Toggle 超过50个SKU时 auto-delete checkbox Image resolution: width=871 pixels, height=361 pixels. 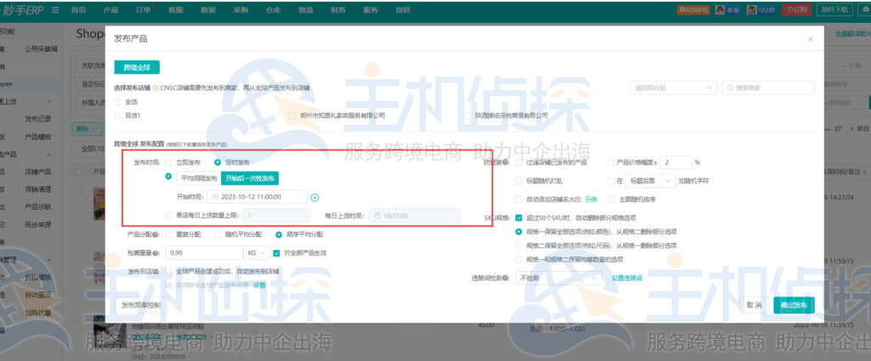[519, 218]
